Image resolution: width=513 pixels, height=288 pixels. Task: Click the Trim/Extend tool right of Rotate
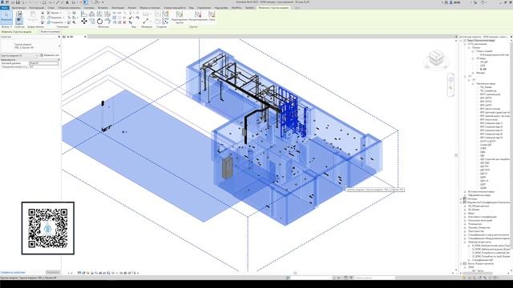point(107,22)
